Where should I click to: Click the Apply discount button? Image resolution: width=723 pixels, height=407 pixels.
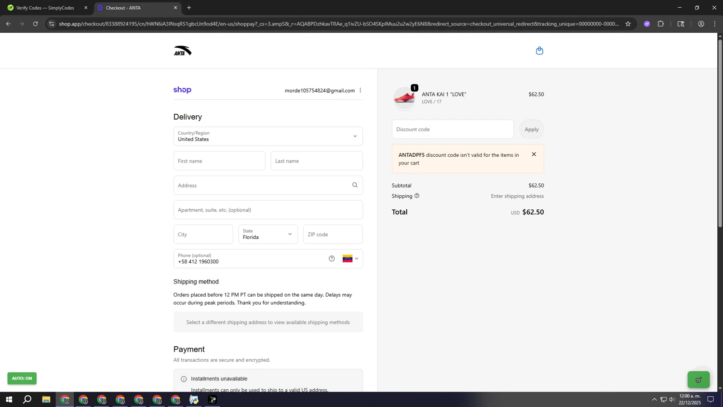[532, 129]
